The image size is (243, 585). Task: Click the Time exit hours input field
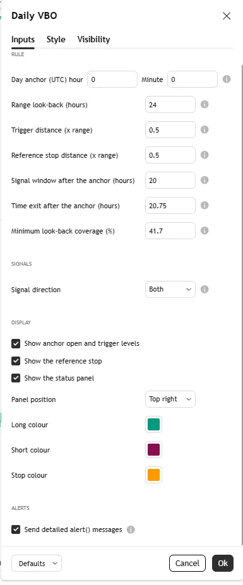coord(170,206)
